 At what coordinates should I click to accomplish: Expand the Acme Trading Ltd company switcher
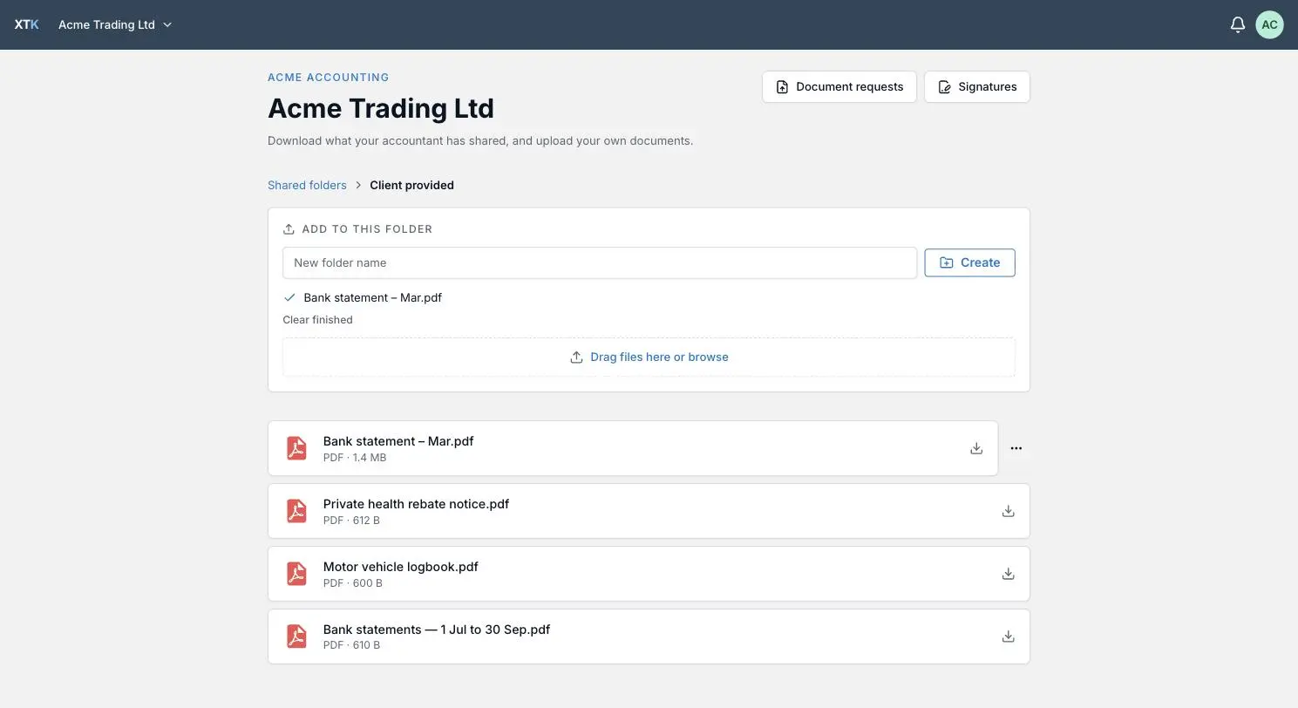115,24
